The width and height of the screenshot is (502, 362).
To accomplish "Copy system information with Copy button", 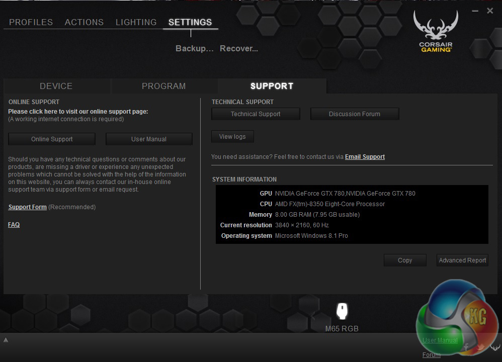I will pyautogui.click(x=405, y=260).
